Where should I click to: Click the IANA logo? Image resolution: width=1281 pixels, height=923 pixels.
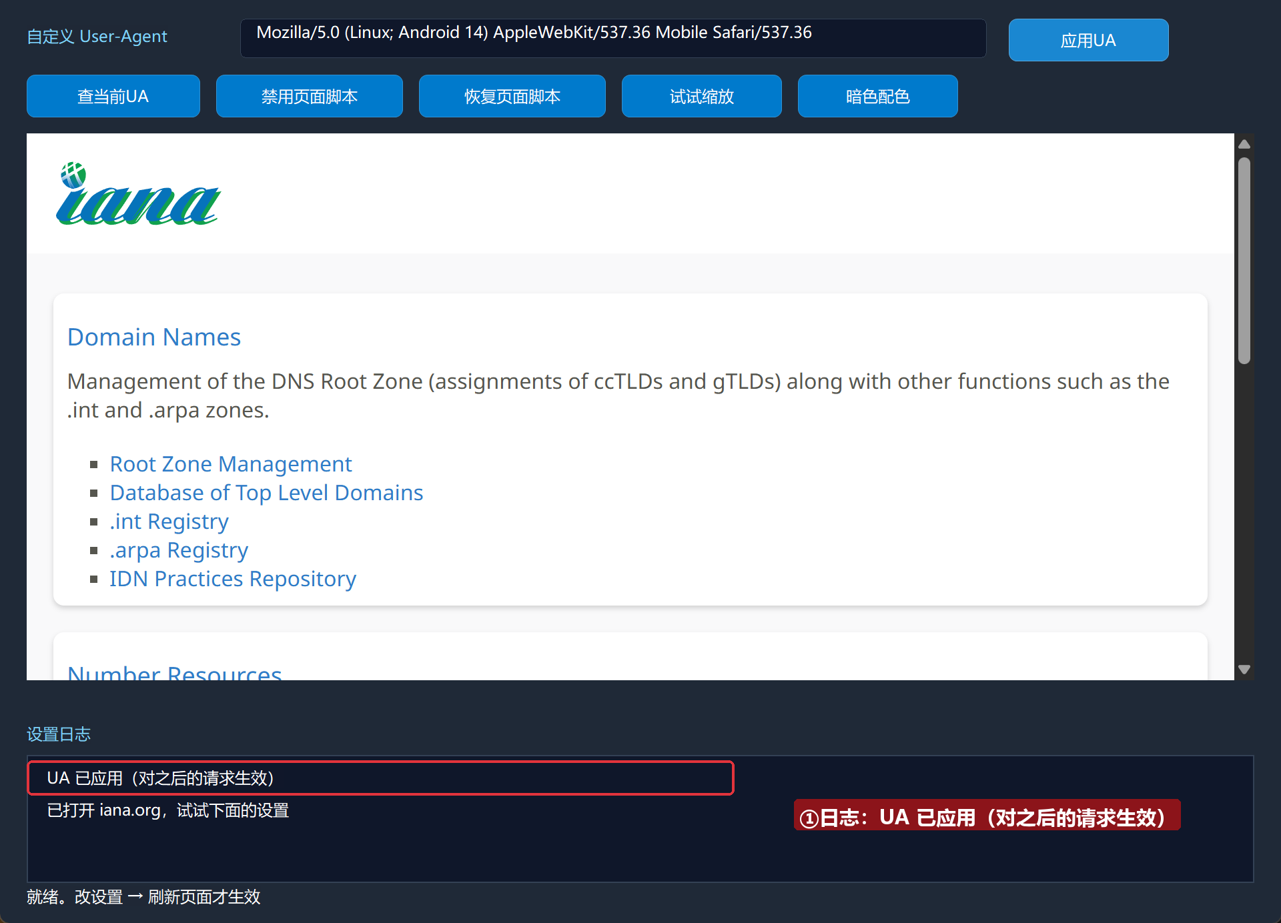pyautogui.click(x=138, y=193)
